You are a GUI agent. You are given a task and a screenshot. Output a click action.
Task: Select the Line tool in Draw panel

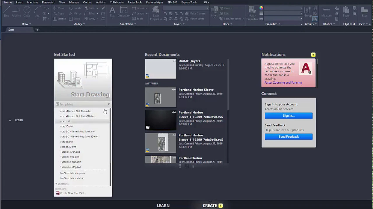coord(6,12)
